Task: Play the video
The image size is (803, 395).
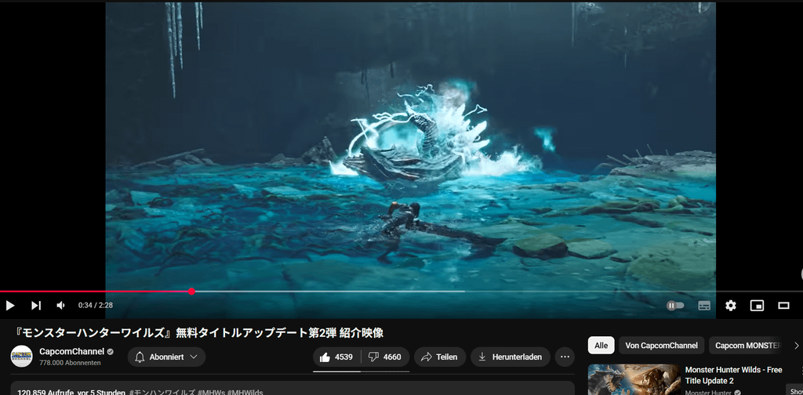Action: (x=9, y=306)
